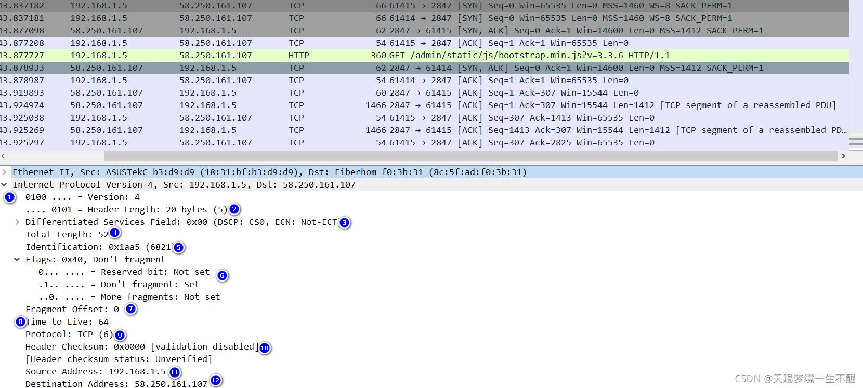863x388 pixels.
Task: Select the Identification: 0x1aa5 field
Action: [98, 247]
